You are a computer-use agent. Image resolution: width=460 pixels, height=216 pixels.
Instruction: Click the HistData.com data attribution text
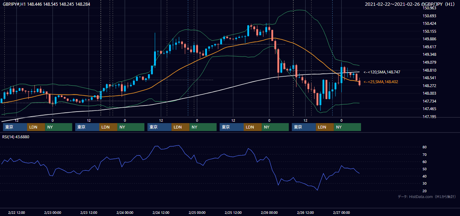pyautogui.click(x=427, y=197)
